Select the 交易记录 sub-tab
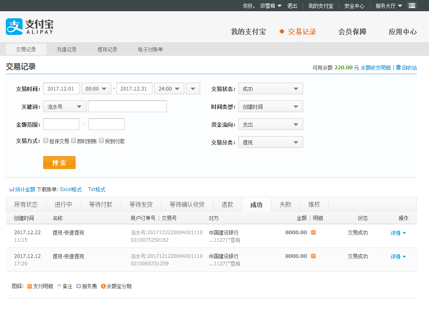Viewport: 429px width, 309px height. (x=26, y=49)
